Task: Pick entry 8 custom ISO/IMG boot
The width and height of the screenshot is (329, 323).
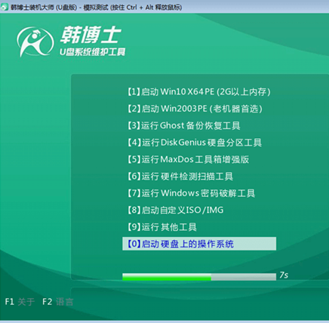Action: (175, 210)
